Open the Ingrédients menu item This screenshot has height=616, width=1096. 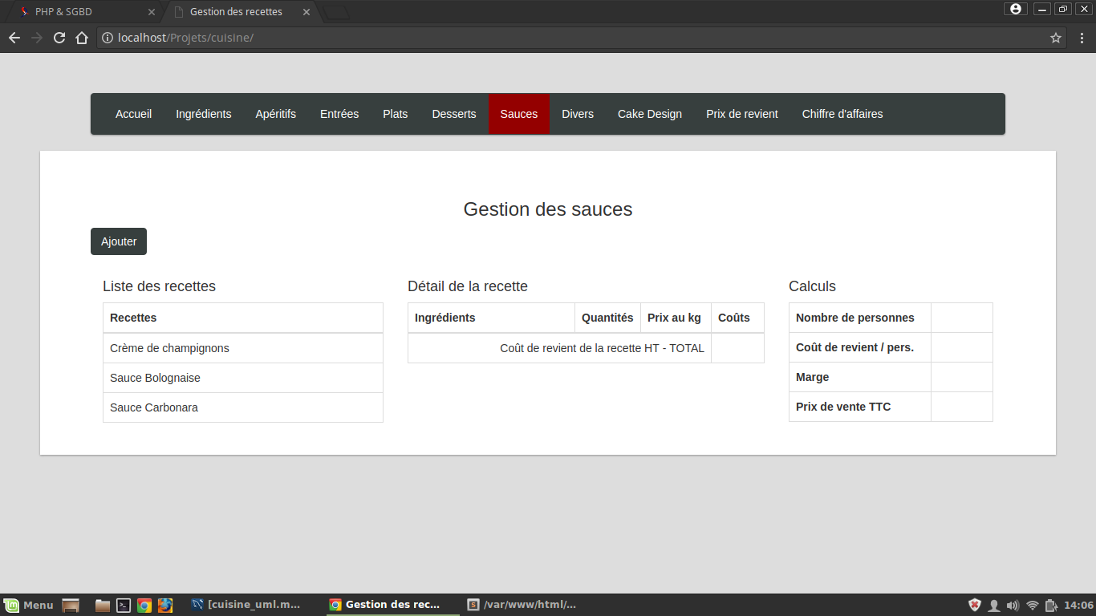[x=204, y=114]
